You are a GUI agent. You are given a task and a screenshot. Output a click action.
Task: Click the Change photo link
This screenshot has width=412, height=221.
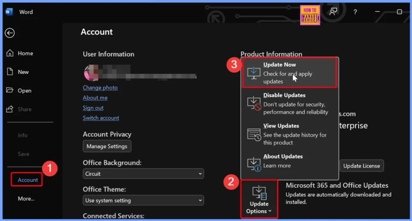pos(100,88)
